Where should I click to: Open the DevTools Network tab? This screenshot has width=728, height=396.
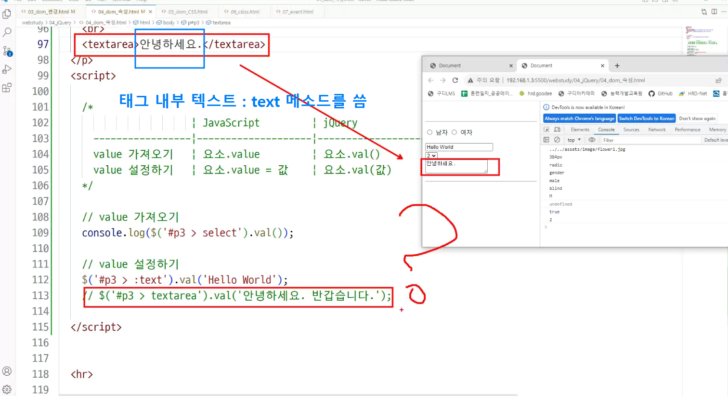click(657, 130)
